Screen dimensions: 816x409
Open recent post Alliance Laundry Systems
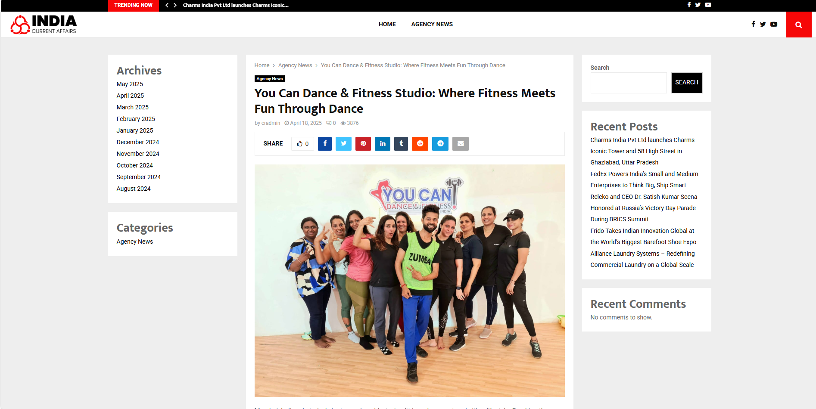642,259
